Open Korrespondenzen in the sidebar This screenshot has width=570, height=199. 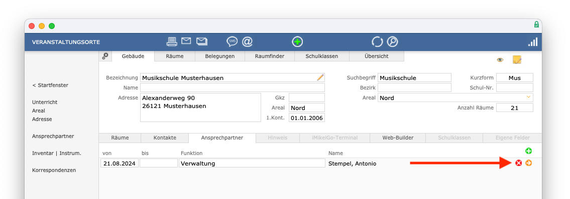(54, 170)
